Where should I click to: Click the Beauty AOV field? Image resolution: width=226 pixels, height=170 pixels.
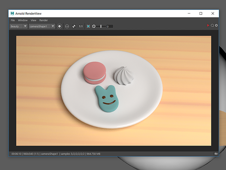(16, 26)
